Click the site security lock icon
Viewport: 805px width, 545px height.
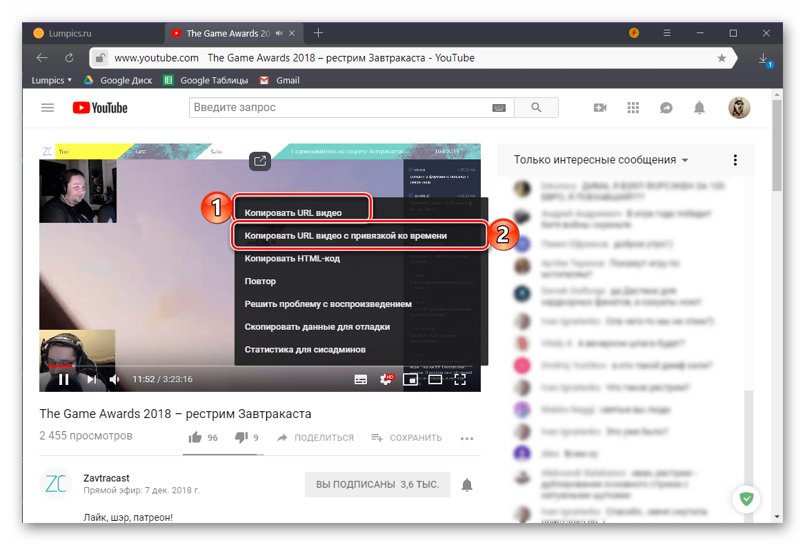[x=100, y=58]
